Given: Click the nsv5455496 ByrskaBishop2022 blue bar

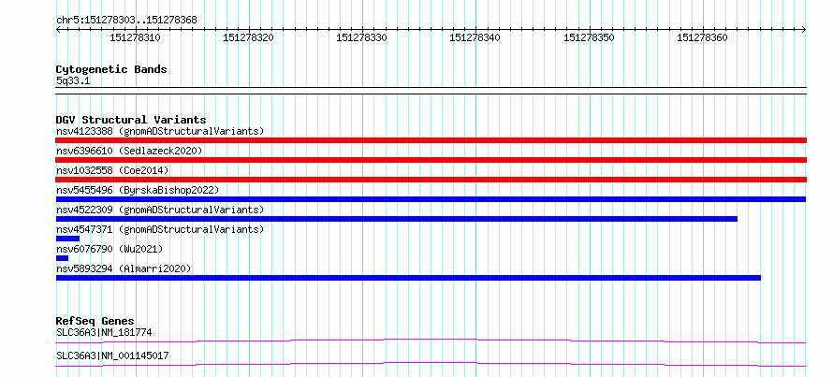Looking at the screenshot, I should pyautogui.click(x=431, y=199).
